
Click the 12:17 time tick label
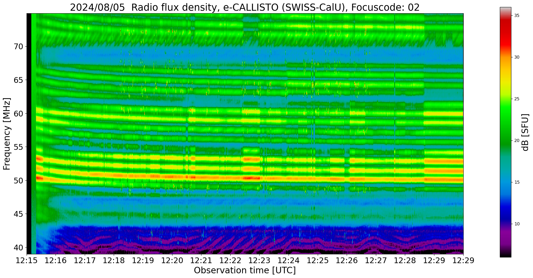tap(85, 261)
